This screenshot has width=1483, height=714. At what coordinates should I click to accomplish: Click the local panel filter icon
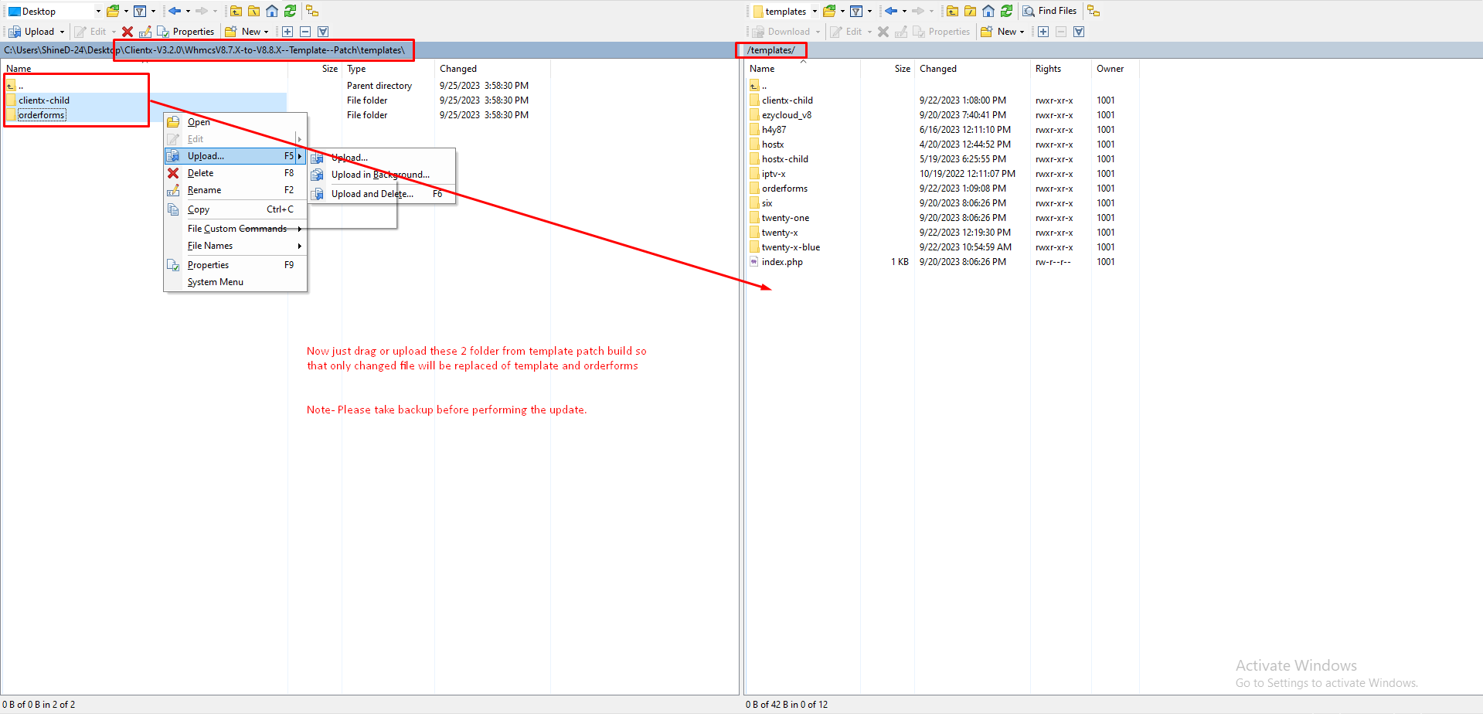140,11
